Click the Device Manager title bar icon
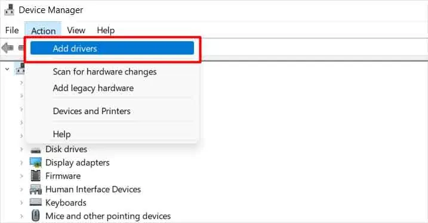Viewport: 428px width, 223px height. click(x=9, y=10)
